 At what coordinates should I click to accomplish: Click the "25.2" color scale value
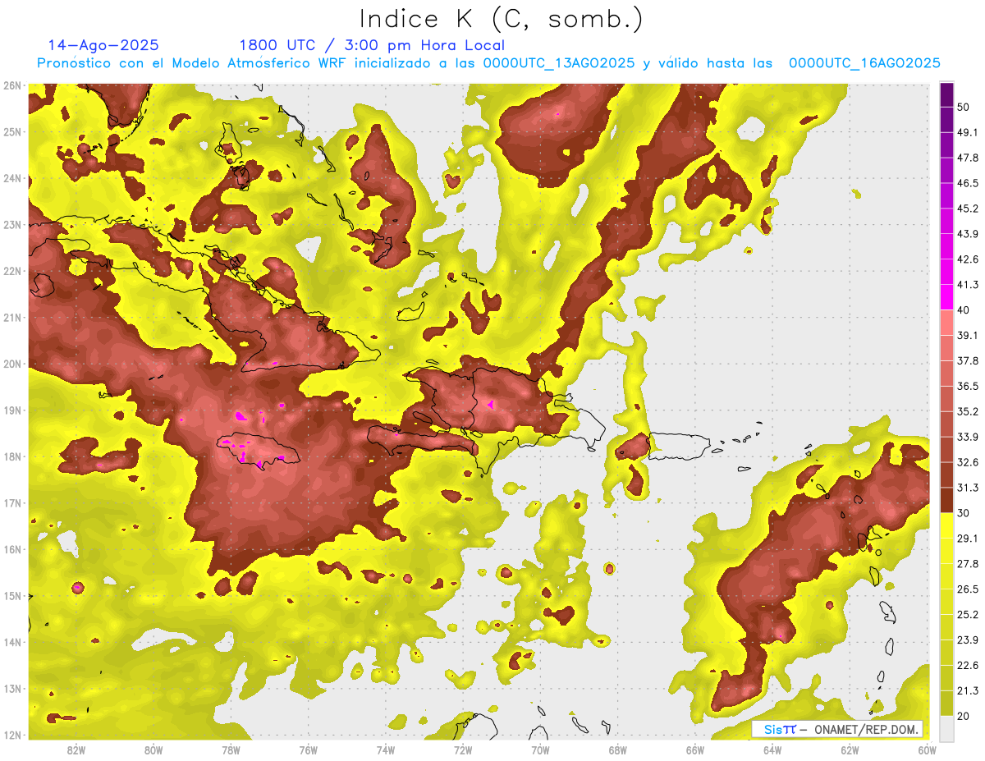click(968, 614)
